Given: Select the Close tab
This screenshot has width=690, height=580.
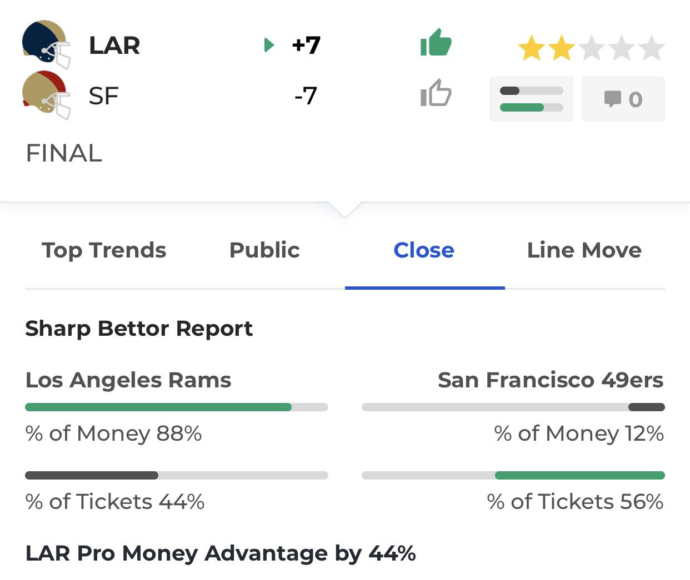Looking at the screenshot, I should (424, 250).
